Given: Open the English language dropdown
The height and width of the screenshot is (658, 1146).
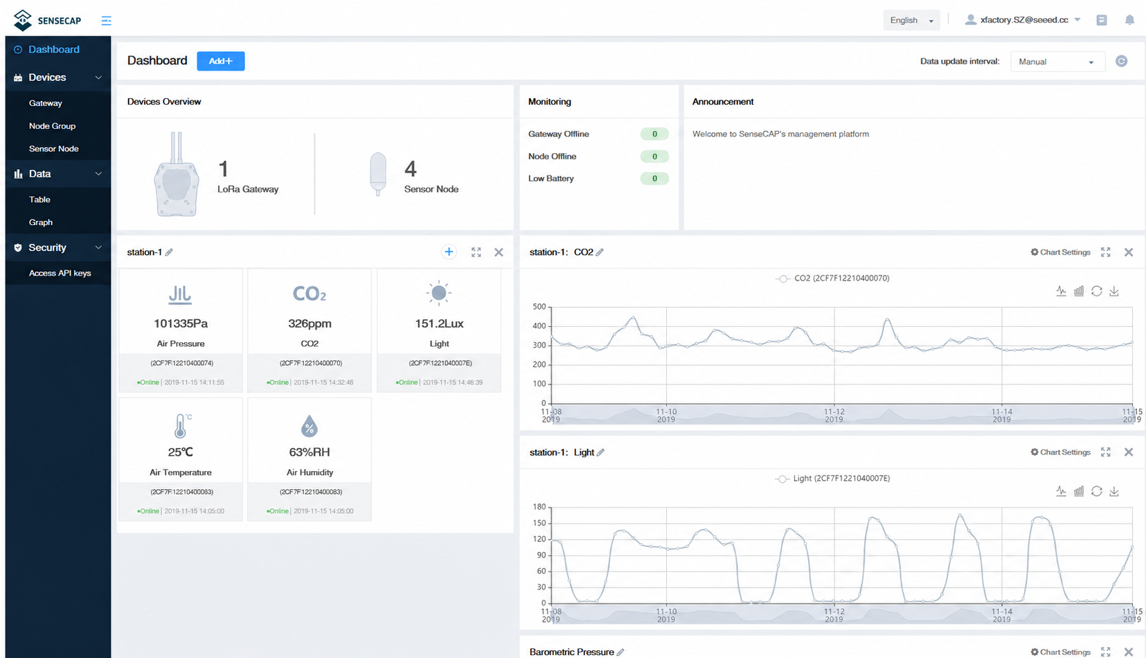Looking at the screenshot, I should (911, 20).
